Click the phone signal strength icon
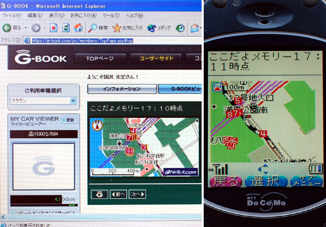The width and height of the screenshot is (326, 227). click(218, 169)
